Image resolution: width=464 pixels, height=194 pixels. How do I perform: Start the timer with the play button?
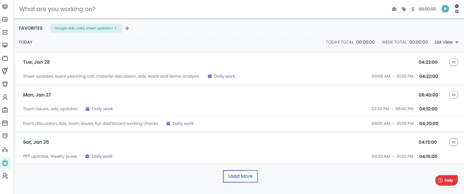point(445,9)
